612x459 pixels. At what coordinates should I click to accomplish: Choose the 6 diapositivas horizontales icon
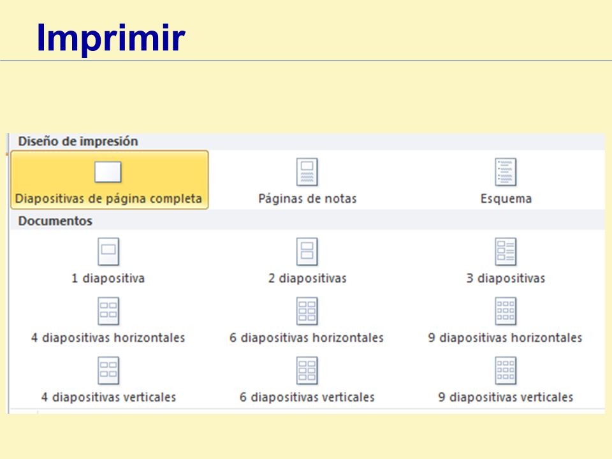(307, 311)
